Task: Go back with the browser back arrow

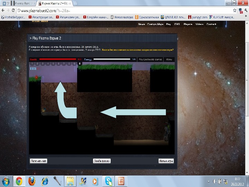Action: pyautogui.click(x=3, y=10)
